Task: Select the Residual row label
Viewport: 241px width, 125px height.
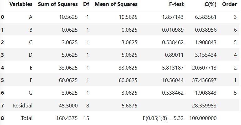Action: [23, 106]
